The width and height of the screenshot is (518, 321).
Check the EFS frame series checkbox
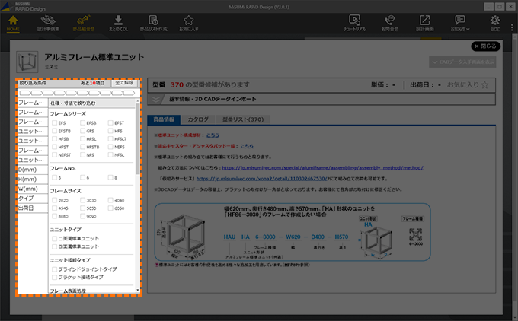54,122
